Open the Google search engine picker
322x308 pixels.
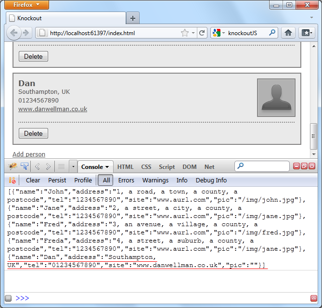(219, 33)
